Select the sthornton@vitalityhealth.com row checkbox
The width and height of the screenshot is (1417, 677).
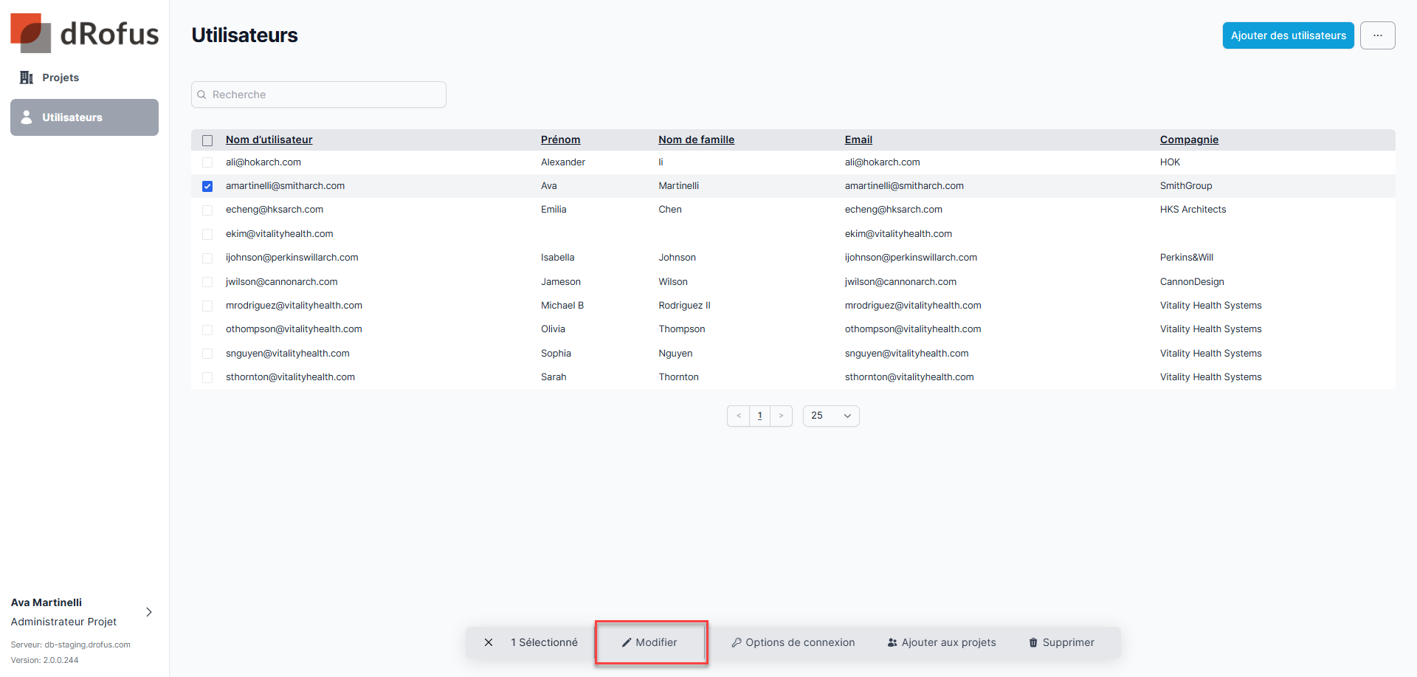click(207, 377)
